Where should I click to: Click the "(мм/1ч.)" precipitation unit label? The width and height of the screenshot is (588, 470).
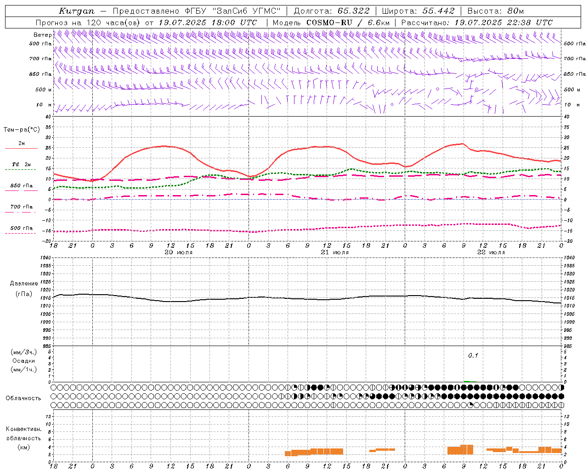tap(24, 369)
